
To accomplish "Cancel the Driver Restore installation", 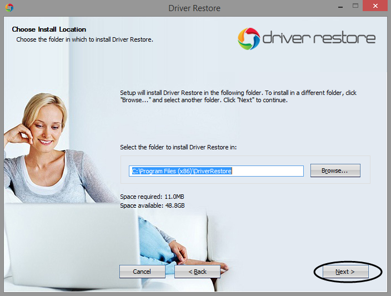I will click(142, 272).
